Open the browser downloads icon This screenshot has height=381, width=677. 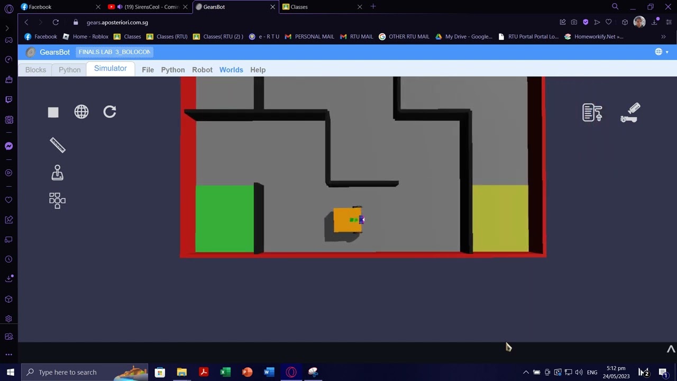[655, 22]
